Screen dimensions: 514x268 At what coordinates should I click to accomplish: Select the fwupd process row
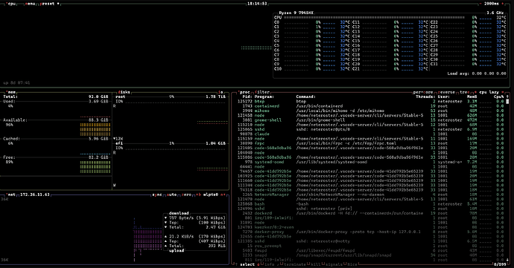click(370, 250)
